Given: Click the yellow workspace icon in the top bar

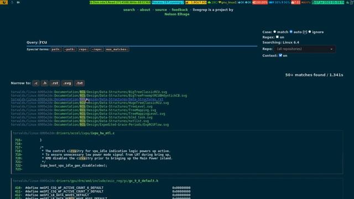Looking at the screenshot, I should pos(4,2).
